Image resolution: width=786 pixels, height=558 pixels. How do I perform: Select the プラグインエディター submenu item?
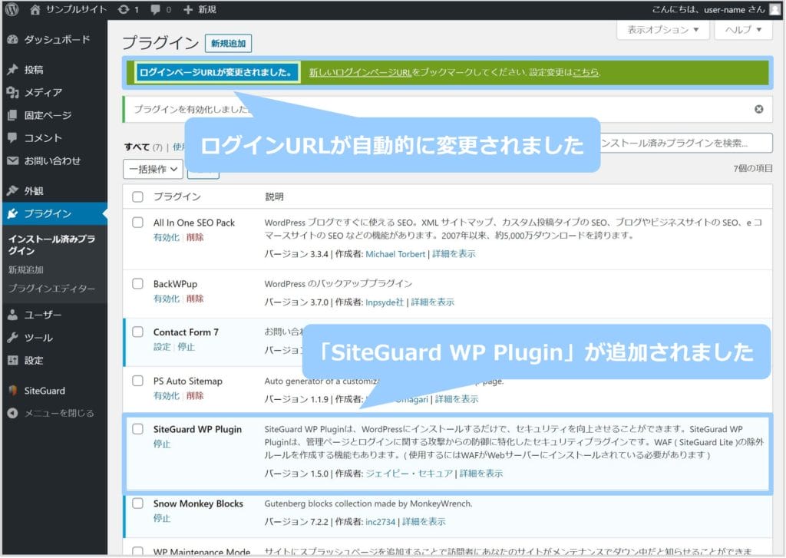[51, 289]
